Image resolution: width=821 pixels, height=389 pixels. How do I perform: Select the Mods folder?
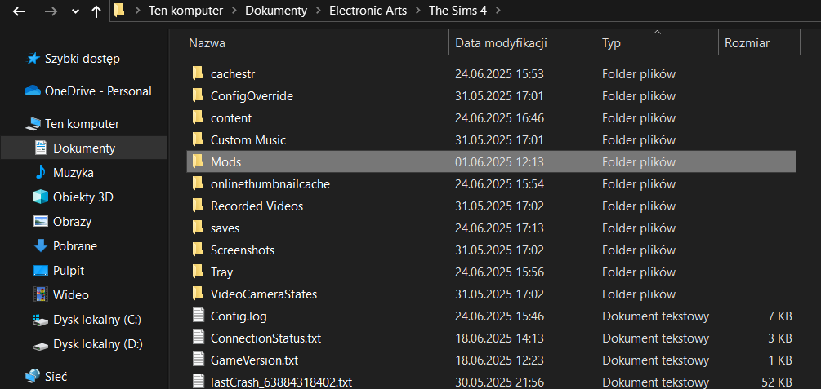[225, 162]
